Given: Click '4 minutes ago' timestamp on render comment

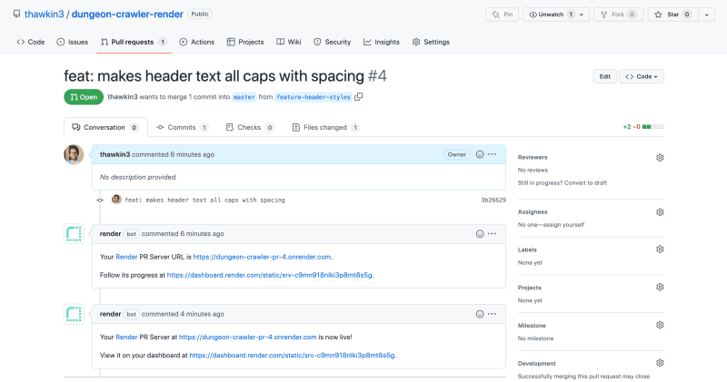Looking at the screenshot, I should coord(202,314).
